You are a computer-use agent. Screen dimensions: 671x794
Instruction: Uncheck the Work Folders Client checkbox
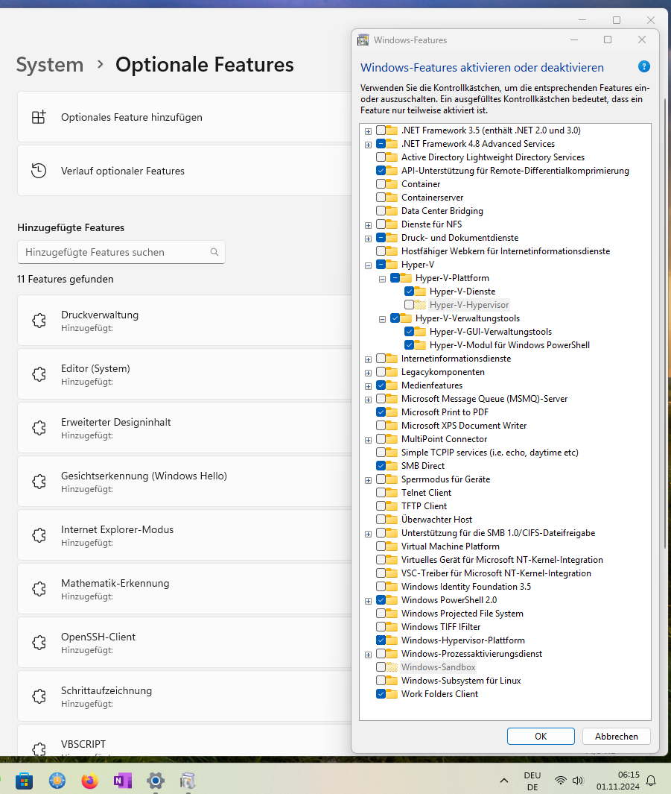381,694
